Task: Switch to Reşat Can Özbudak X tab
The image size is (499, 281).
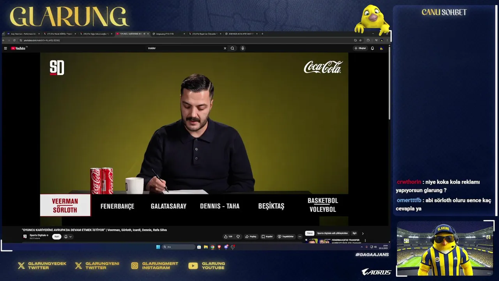Action: click(204, 34)
